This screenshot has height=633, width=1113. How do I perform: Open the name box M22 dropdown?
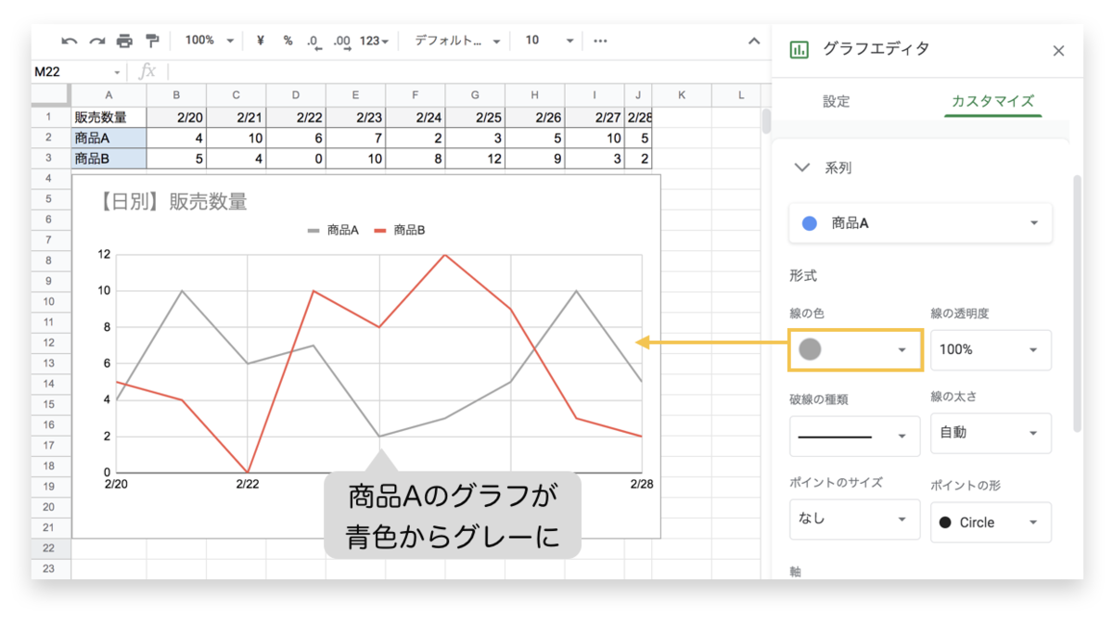(x=118, y=72)
